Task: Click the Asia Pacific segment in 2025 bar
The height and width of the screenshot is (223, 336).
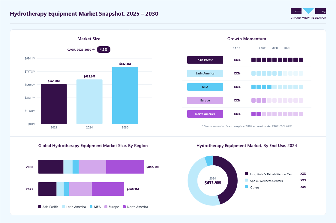Action: 47,189
